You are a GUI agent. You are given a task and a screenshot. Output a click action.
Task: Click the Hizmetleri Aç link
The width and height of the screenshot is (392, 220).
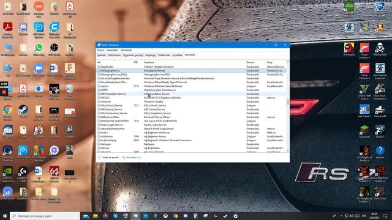(132, 158)
